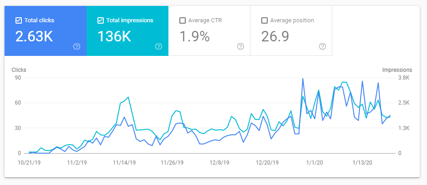Select the Total clicks 2.63K card
This screenshot has height=185, width=427.
click(46, 31)
